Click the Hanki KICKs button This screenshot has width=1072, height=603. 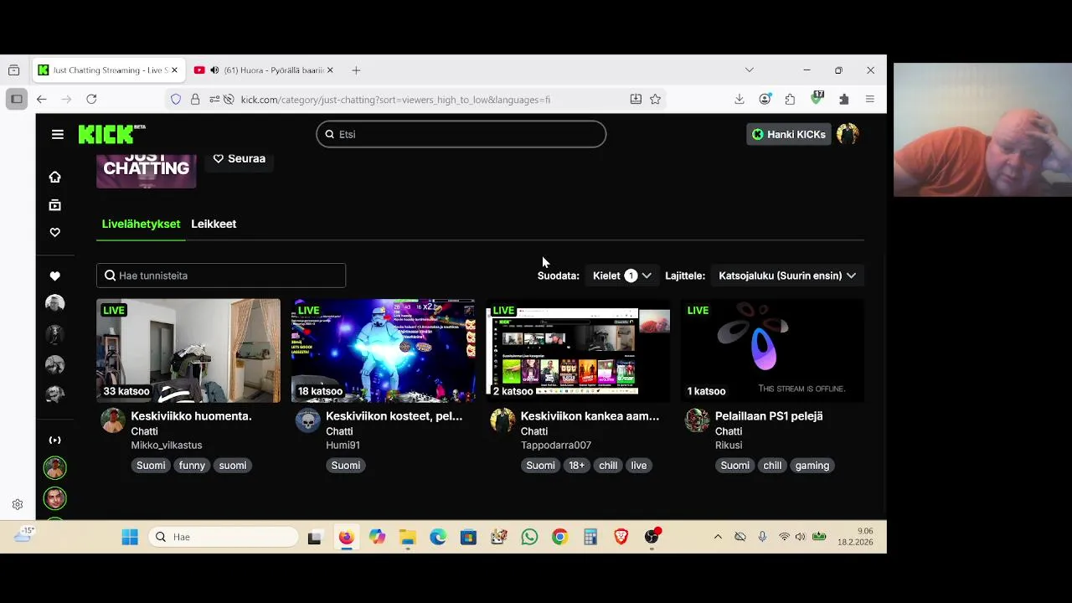pos(788,134)
